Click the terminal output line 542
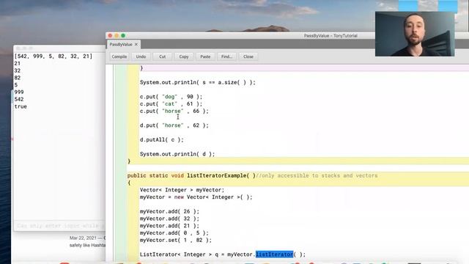 point(19,100)
